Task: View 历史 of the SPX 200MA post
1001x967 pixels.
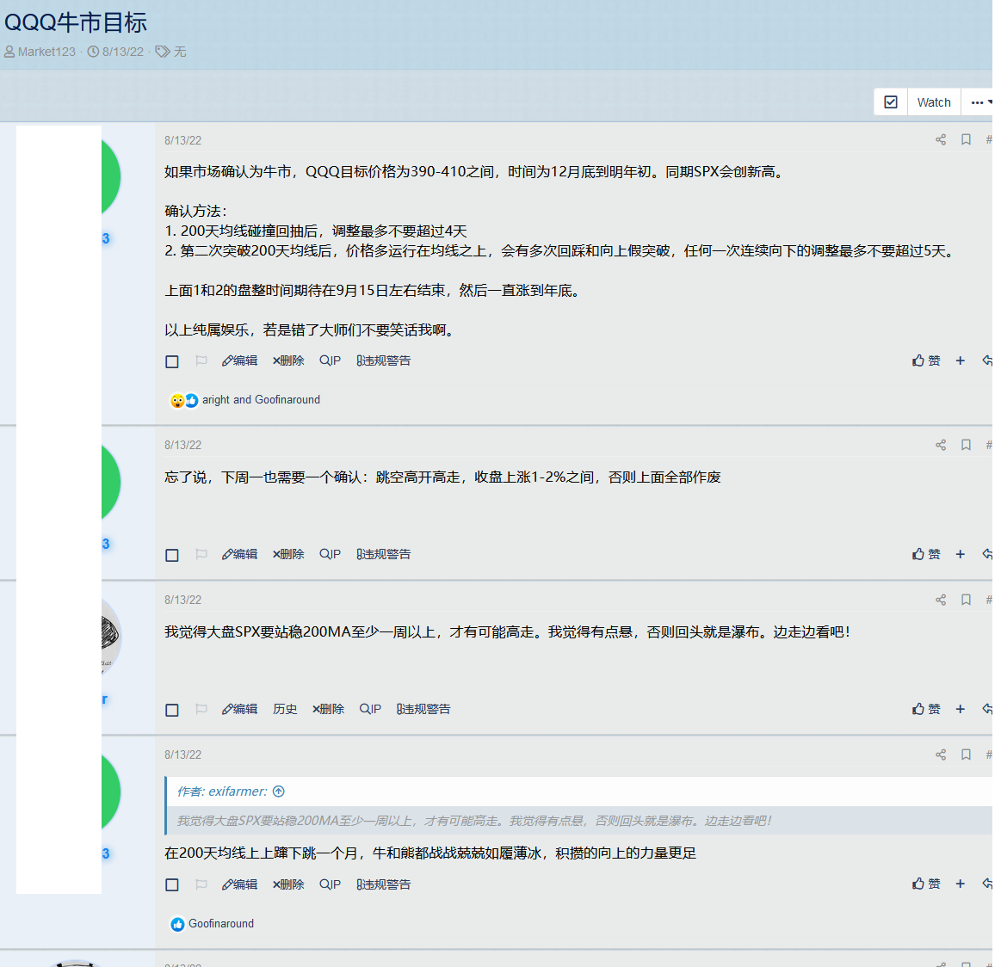Action: pyautogui.click(x=285, y=709)
